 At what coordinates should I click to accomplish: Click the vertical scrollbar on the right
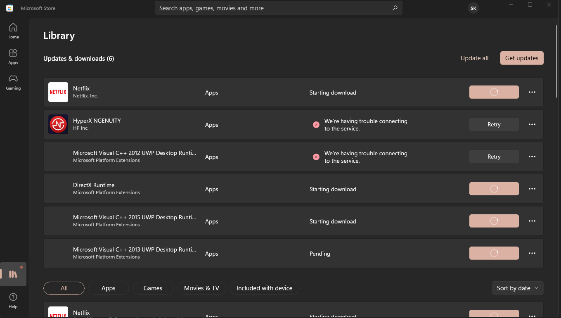557,62
